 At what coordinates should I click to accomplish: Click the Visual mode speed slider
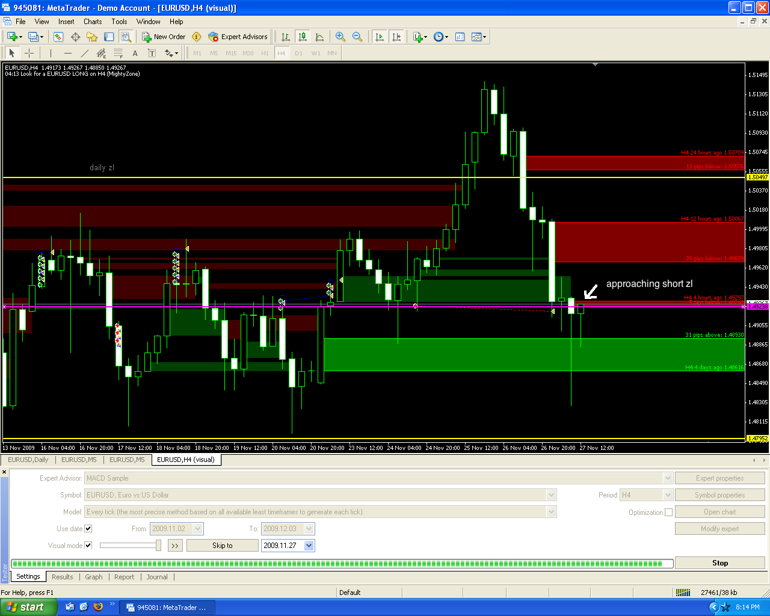(x=131, y=546)
